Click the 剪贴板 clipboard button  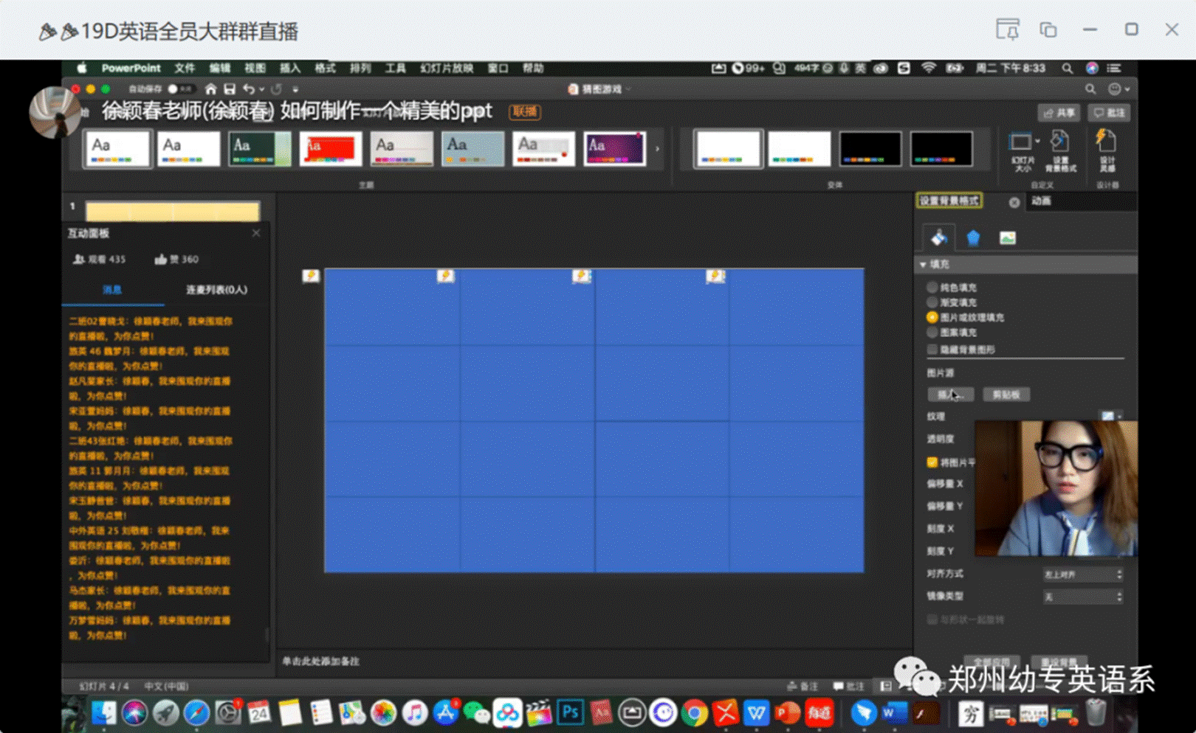click(1006, 395)
